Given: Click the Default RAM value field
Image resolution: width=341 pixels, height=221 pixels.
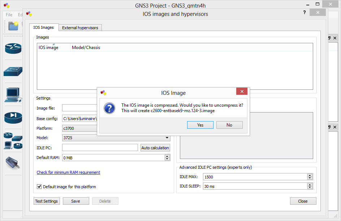Looking at the screenshot, I should (x=113, y=158).
